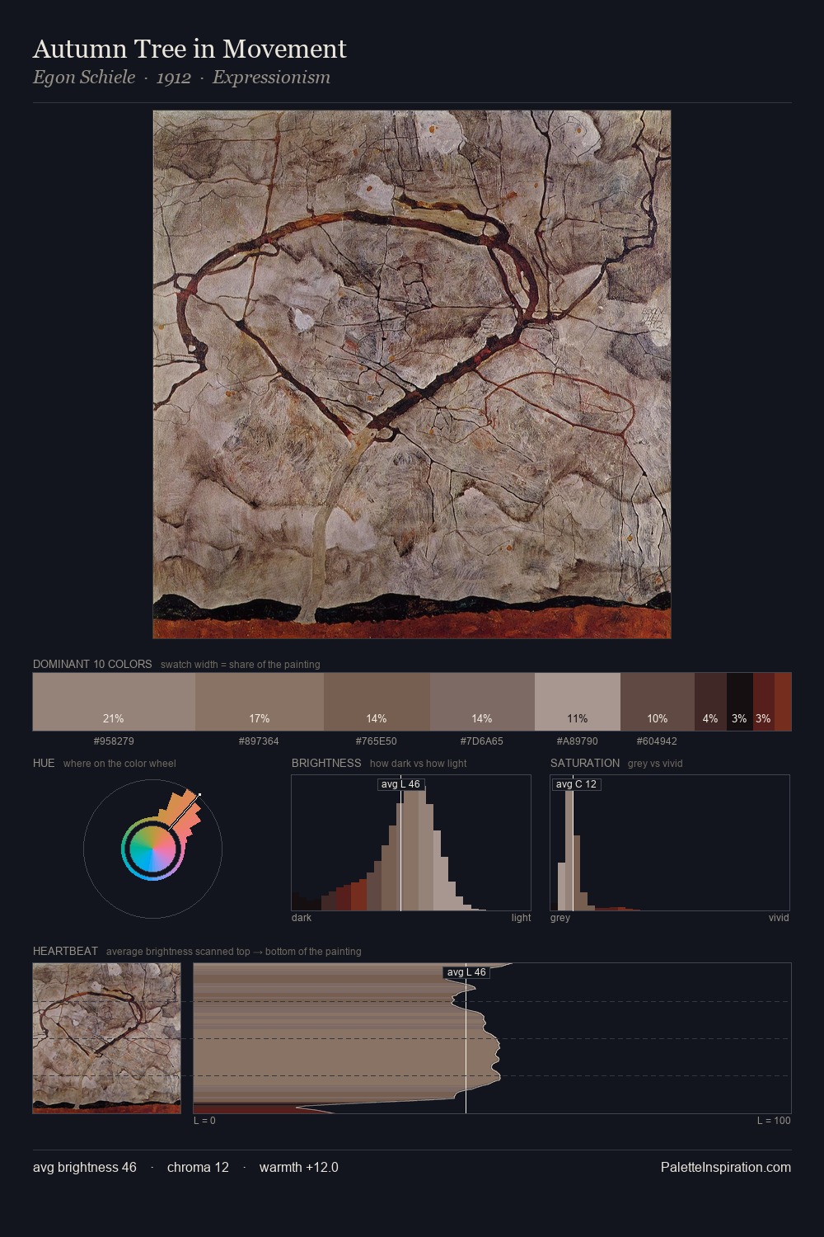Click the 'grey' axis label
Image resolution: width=824 pixels, height=1237 pixels.
click(560, 918)
